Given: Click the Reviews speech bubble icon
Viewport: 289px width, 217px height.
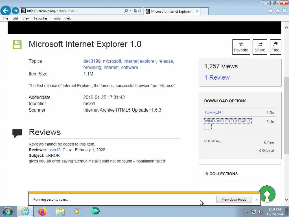Looking at the screenshot, I should pyautogui.click(x=17, y=133).
